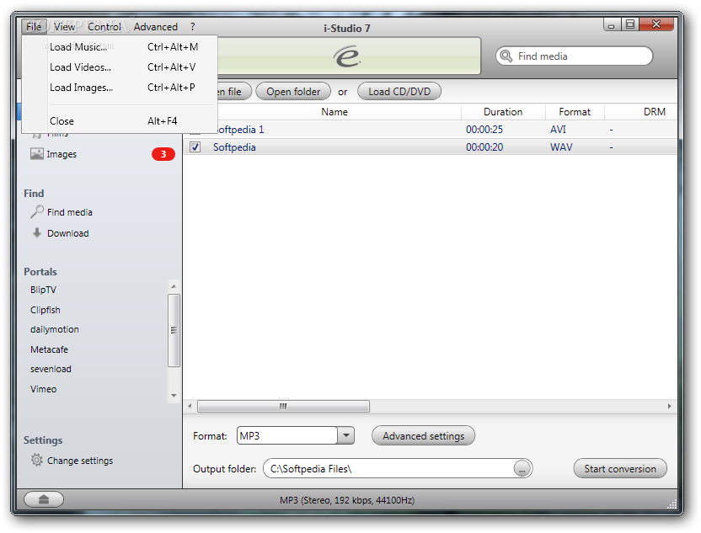701x533 pixels.
Task: Click the Portals list scroll down arrow
Action: [x=174, y=396]
